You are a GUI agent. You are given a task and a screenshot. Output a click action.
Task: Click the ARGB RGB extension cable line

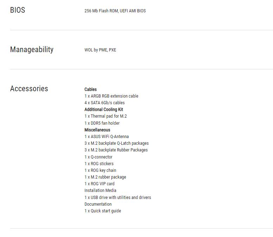pos(111,96)
